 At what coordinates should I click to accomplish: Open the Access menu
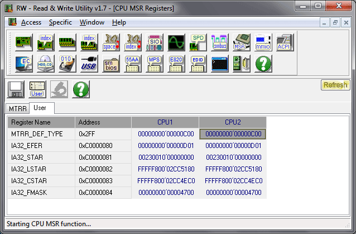[31, 22]
